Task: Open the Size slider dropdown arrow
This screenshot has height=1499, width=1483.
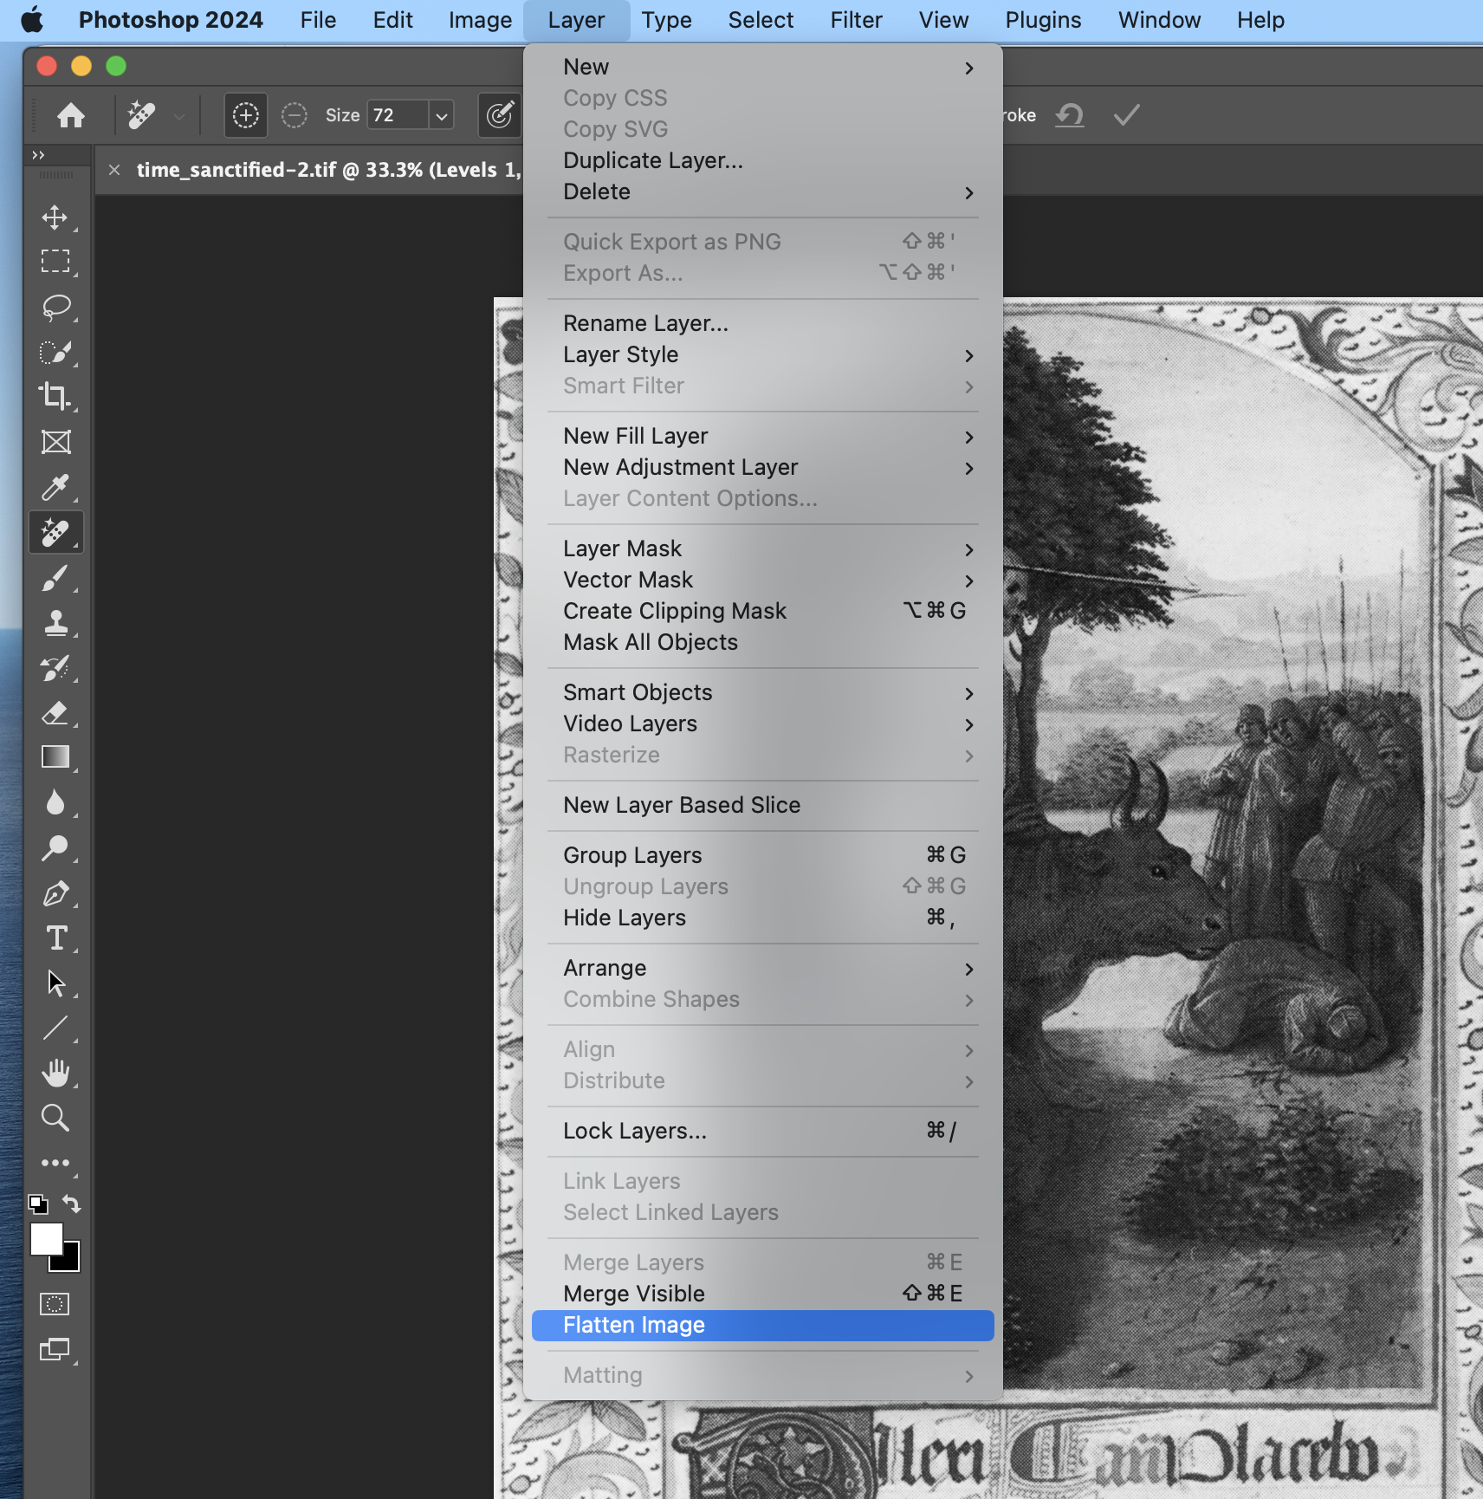Action: [442, 115]
